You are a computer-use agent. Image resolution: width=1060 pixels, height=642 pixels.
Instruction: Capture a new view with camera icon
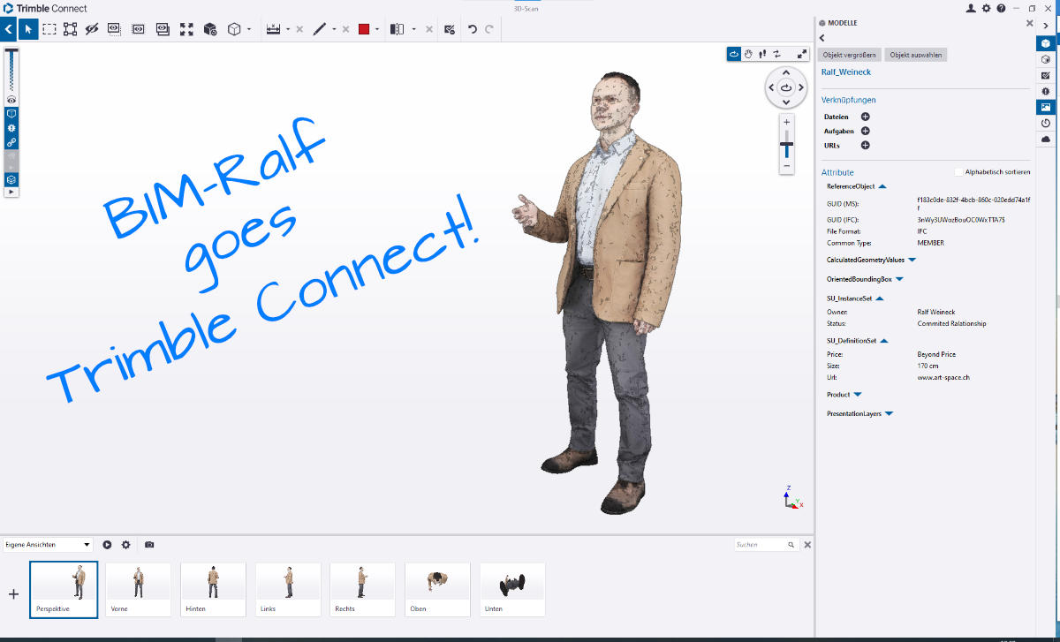point(149,545)
